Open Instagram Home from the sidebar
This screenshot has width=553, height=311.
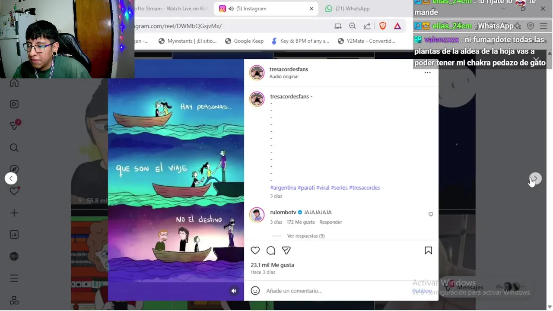14,83
